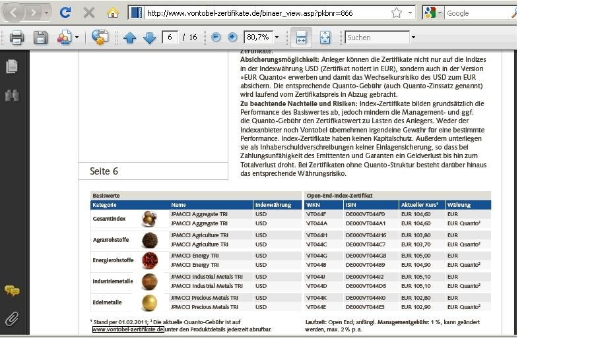The image size is (594, 338).
Task: Open the comments panel
Action: (x=12, y=291)
